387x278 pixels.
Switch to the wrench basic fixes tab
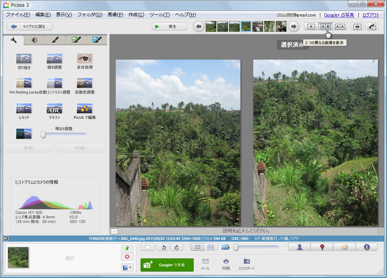(x=14, y=40)
